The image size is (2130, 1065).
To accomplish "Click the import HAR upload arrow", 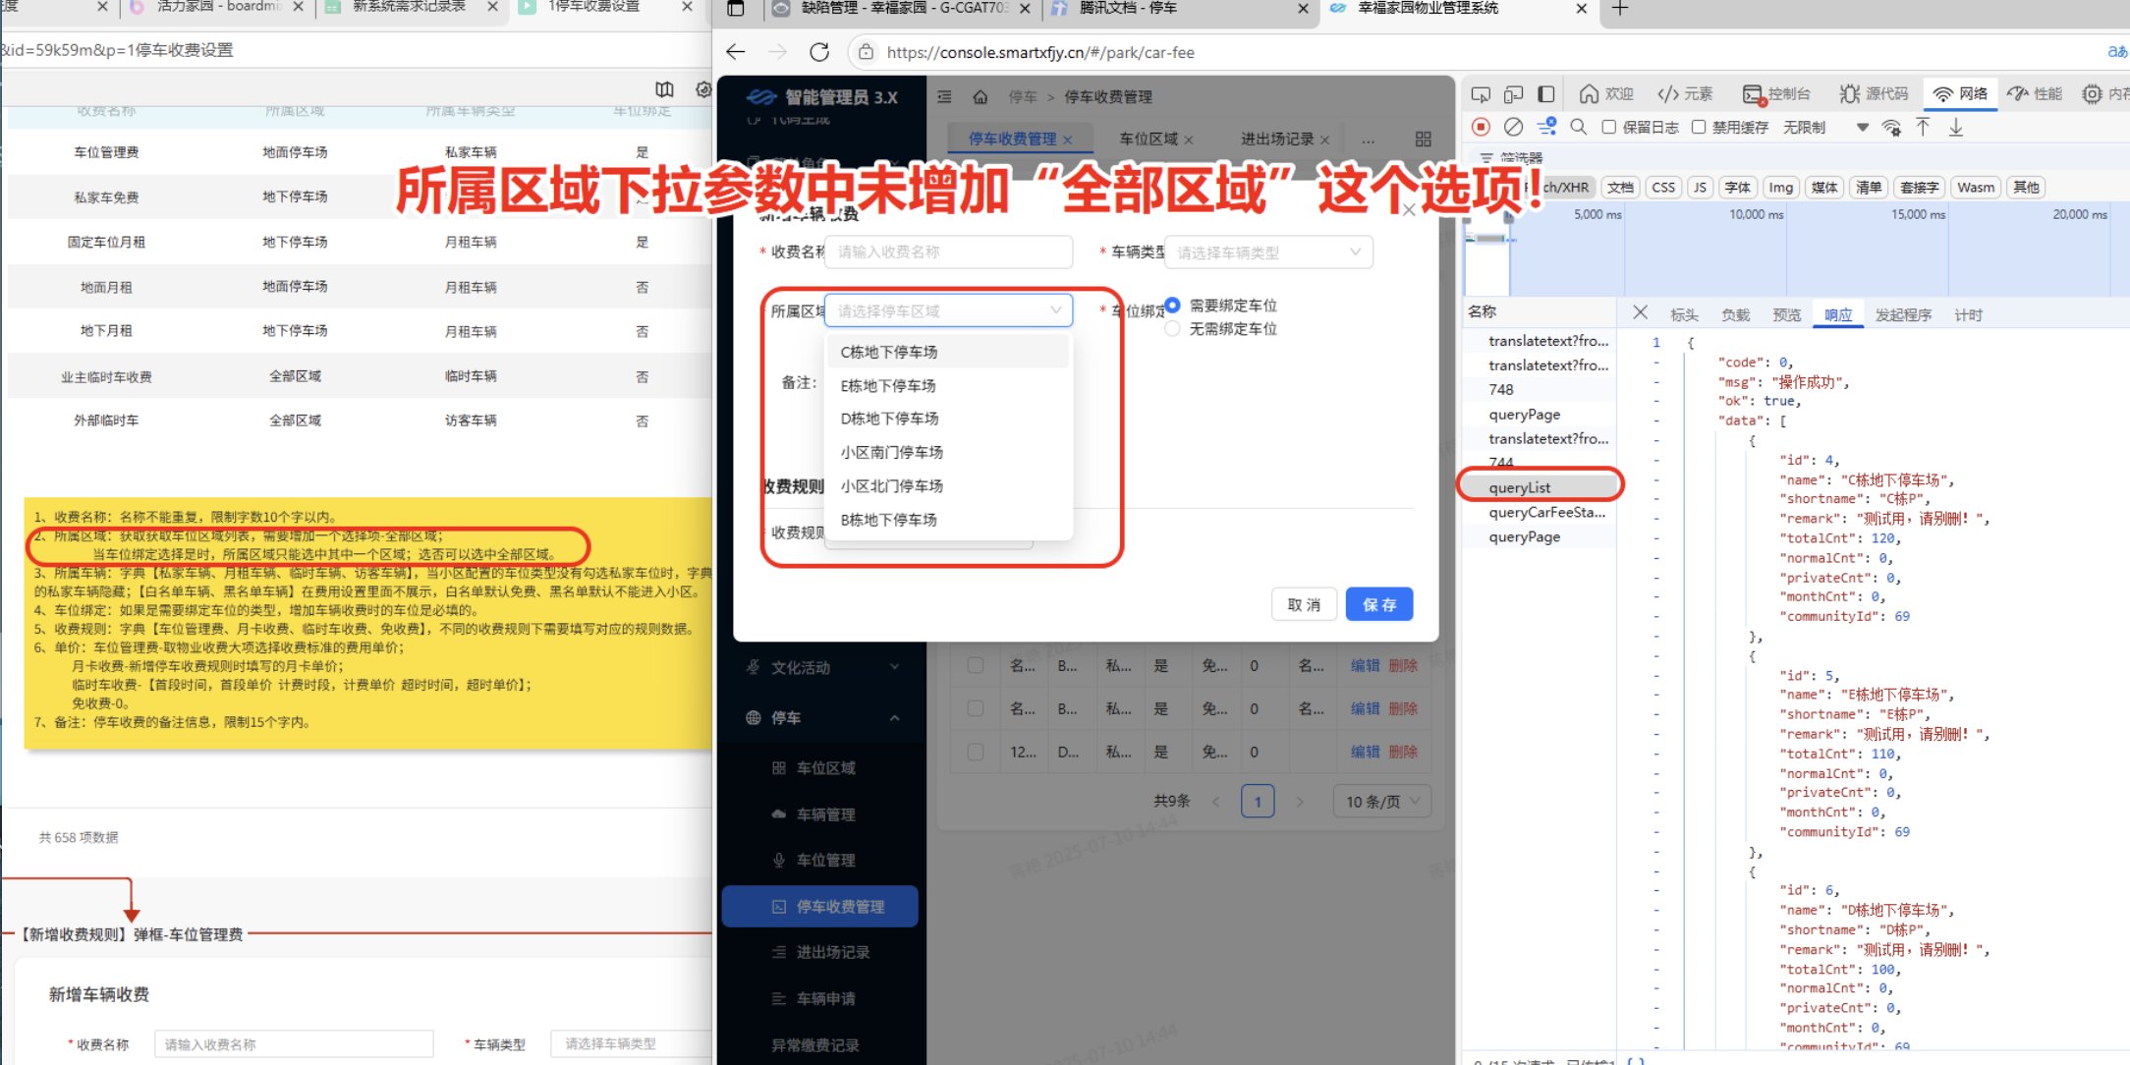I will click(1923, 127).
